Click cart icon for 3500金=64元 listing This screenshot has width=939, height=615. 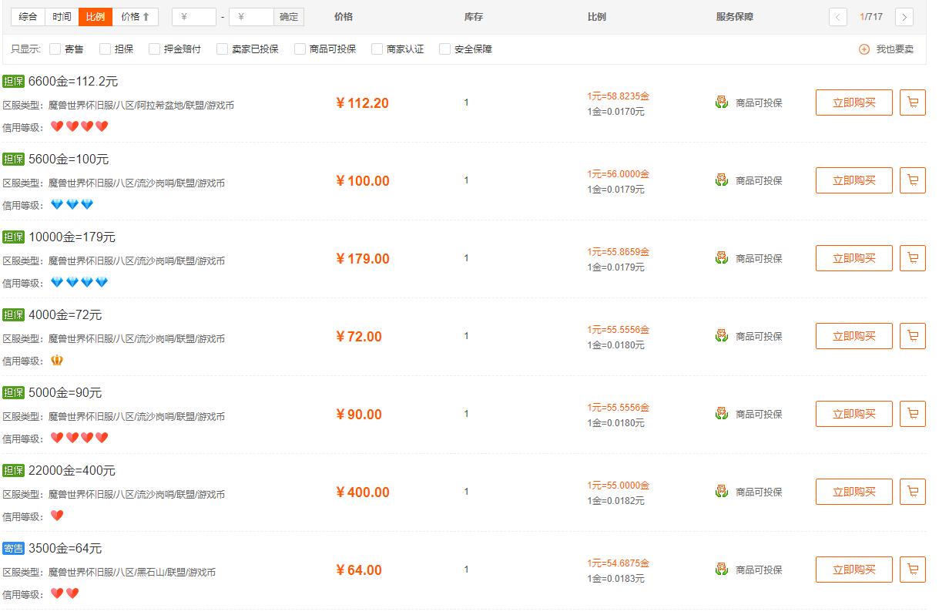click(912, 570)
